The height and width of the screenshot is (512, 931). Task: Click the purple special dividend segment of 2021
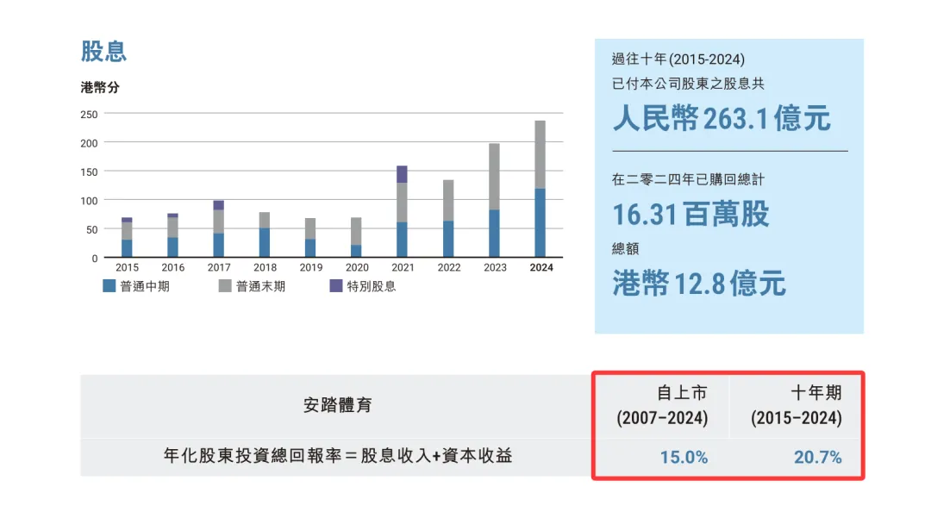pos(402,174)
